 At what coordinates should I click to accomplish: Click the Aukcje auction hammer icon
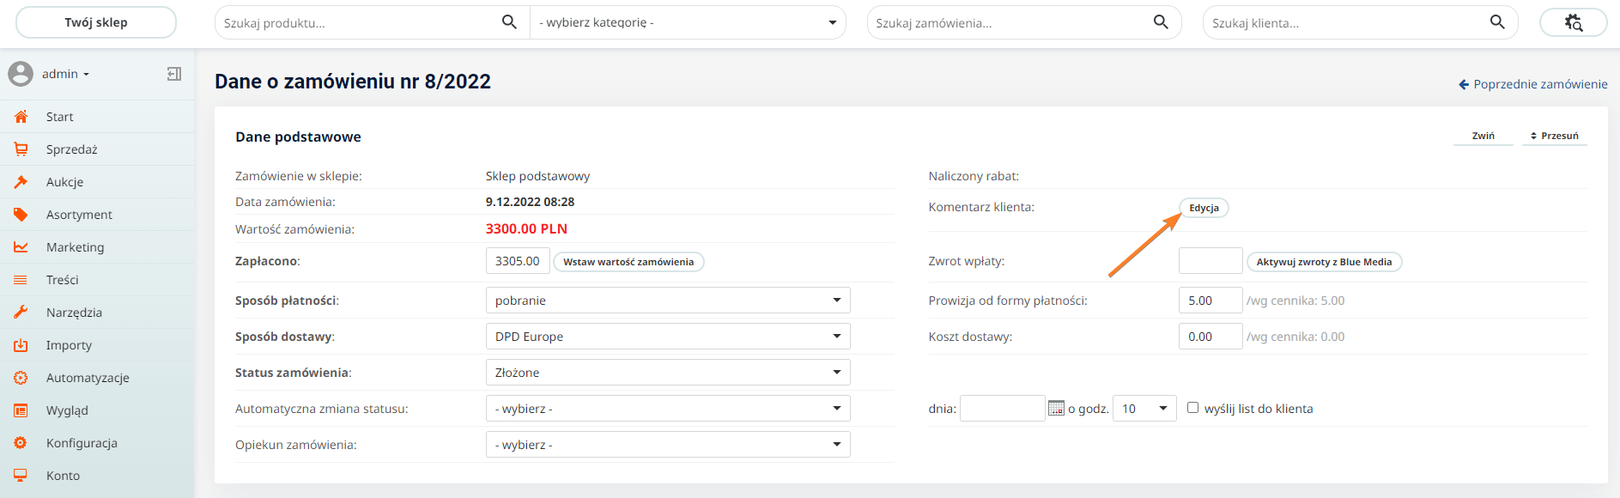[21, 182]
